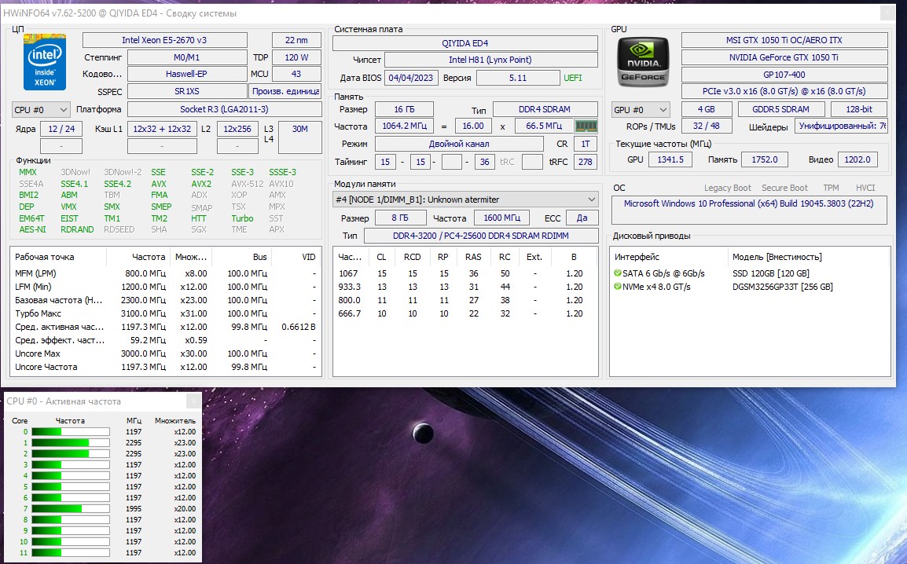This screenshot has width=907, height=564.
Task: Open the GPU #0 selector dropdown
Action: [641, 110]
